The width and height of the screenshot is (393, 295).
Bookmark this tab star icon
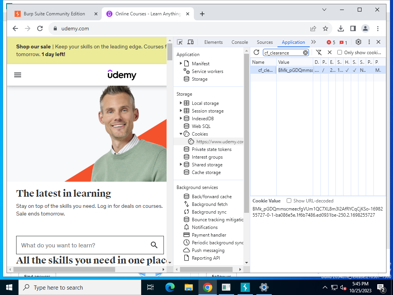pyautogui.click(x=325, y=28)
